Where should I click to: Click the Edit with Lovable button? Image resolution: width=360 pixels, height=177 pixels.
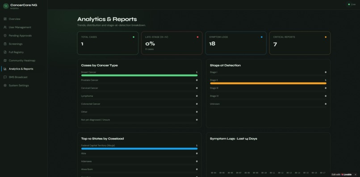pos(341,175)
